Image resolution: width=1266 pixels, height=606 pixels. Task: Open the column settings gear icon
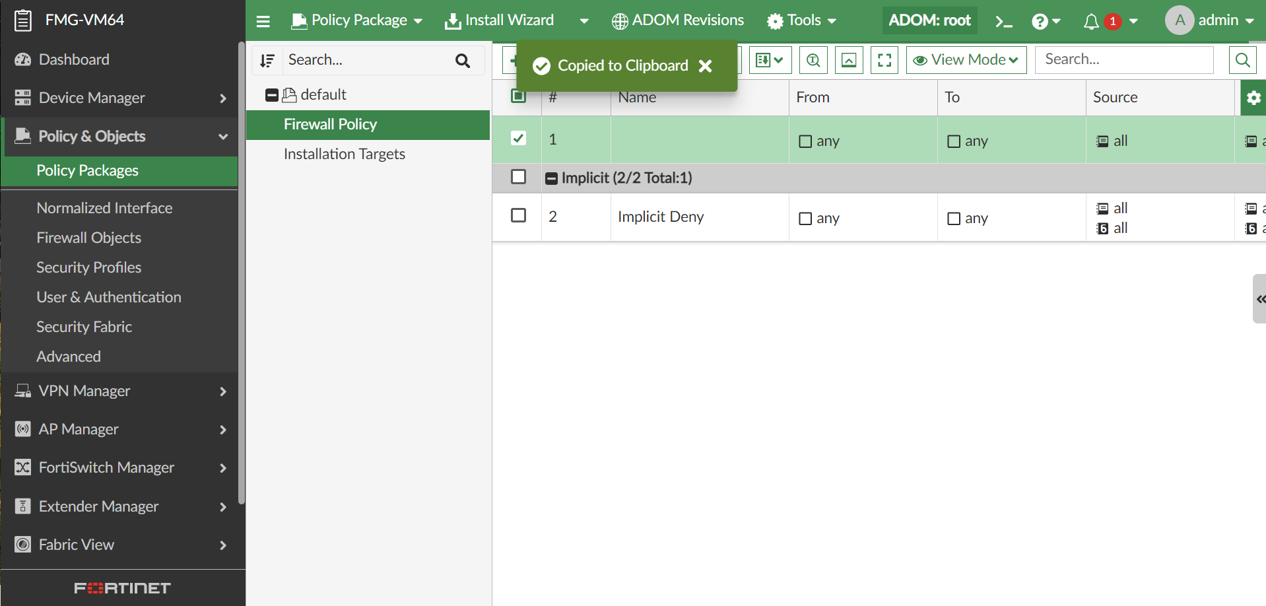pyautogui.click(x=1253, y=98)
